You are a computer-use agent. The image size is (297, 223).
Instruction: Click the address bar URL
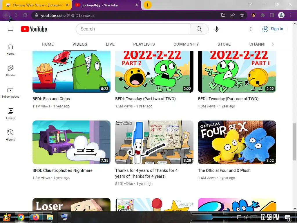68,15
